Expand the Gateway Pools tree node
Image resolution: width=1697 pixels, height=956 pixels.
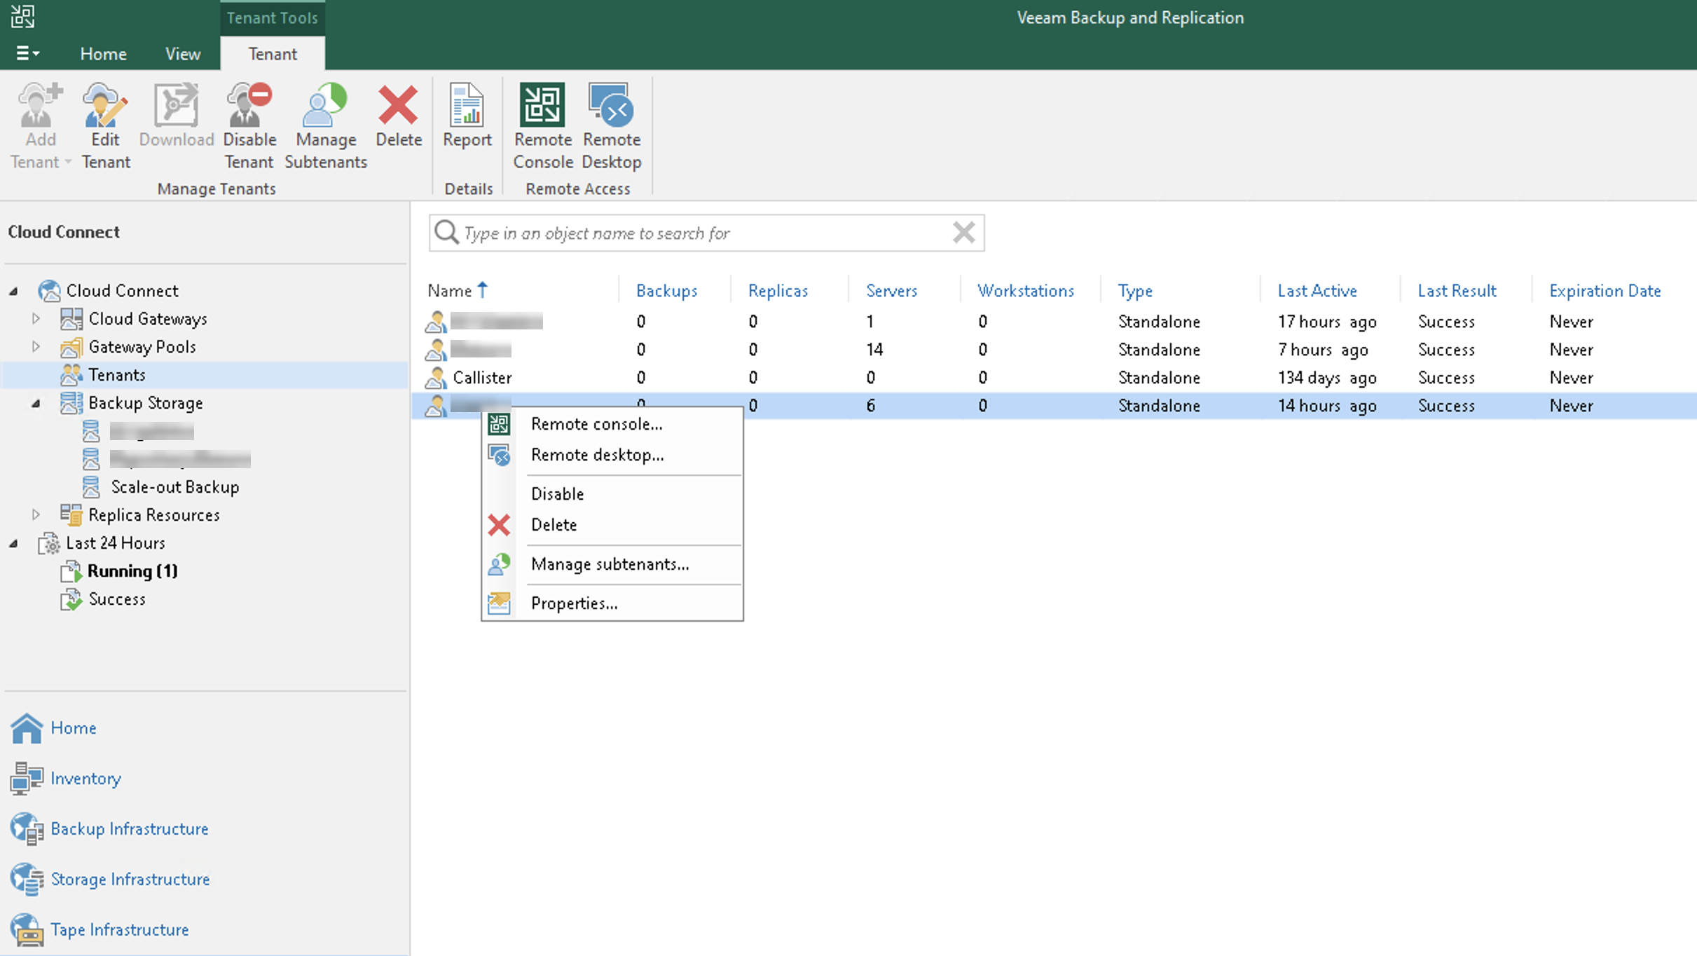pyautogui.click(x=36, y=347)
